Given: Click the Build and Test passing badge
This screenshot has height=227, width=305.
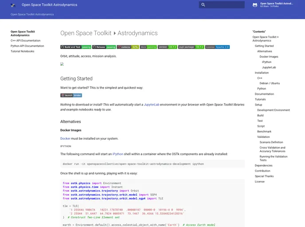Looking at the screenshot, I should (x=76, y=47).
